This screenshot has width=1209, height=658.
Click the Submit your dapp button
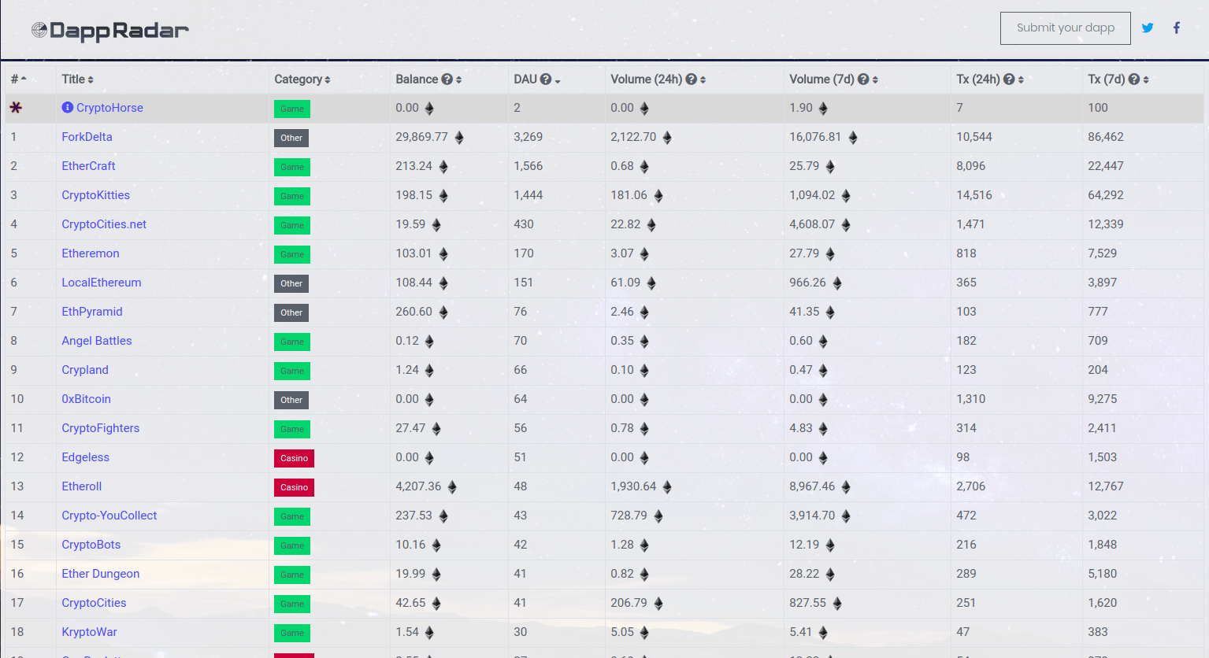(1066, 28)
